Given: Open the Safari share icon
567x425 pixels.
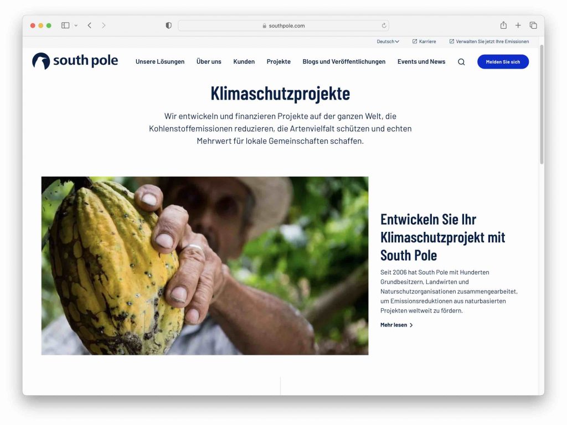Looking at the screenshot, I should click(503, 25).
